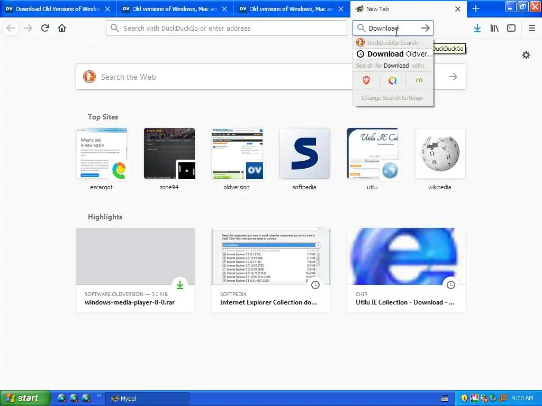Reload the current page

(45, 29)
